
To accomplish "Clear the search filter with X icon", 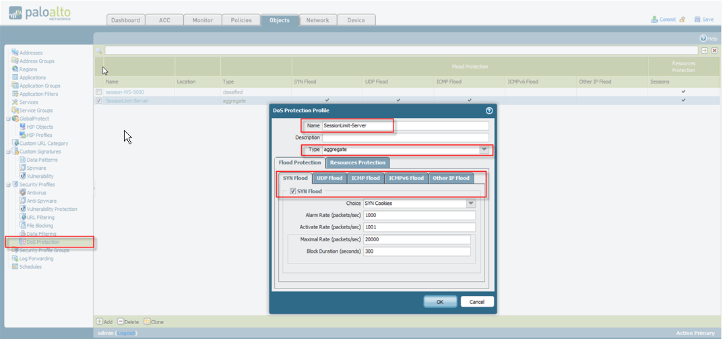I will click(714, 51).
